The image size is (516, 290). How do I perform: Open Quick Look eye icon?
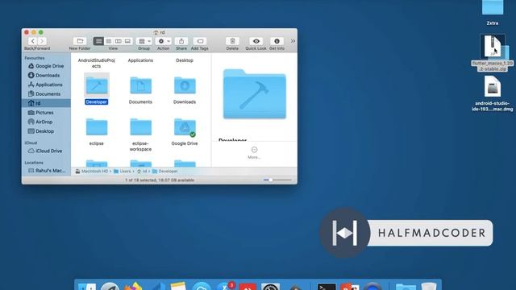(x=256, y=41)
